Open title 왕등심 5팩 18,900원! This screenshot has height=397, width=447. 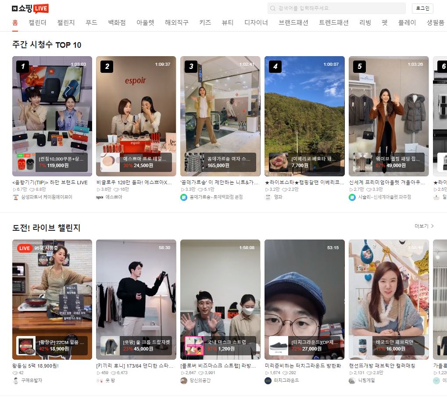click(36, 366)
